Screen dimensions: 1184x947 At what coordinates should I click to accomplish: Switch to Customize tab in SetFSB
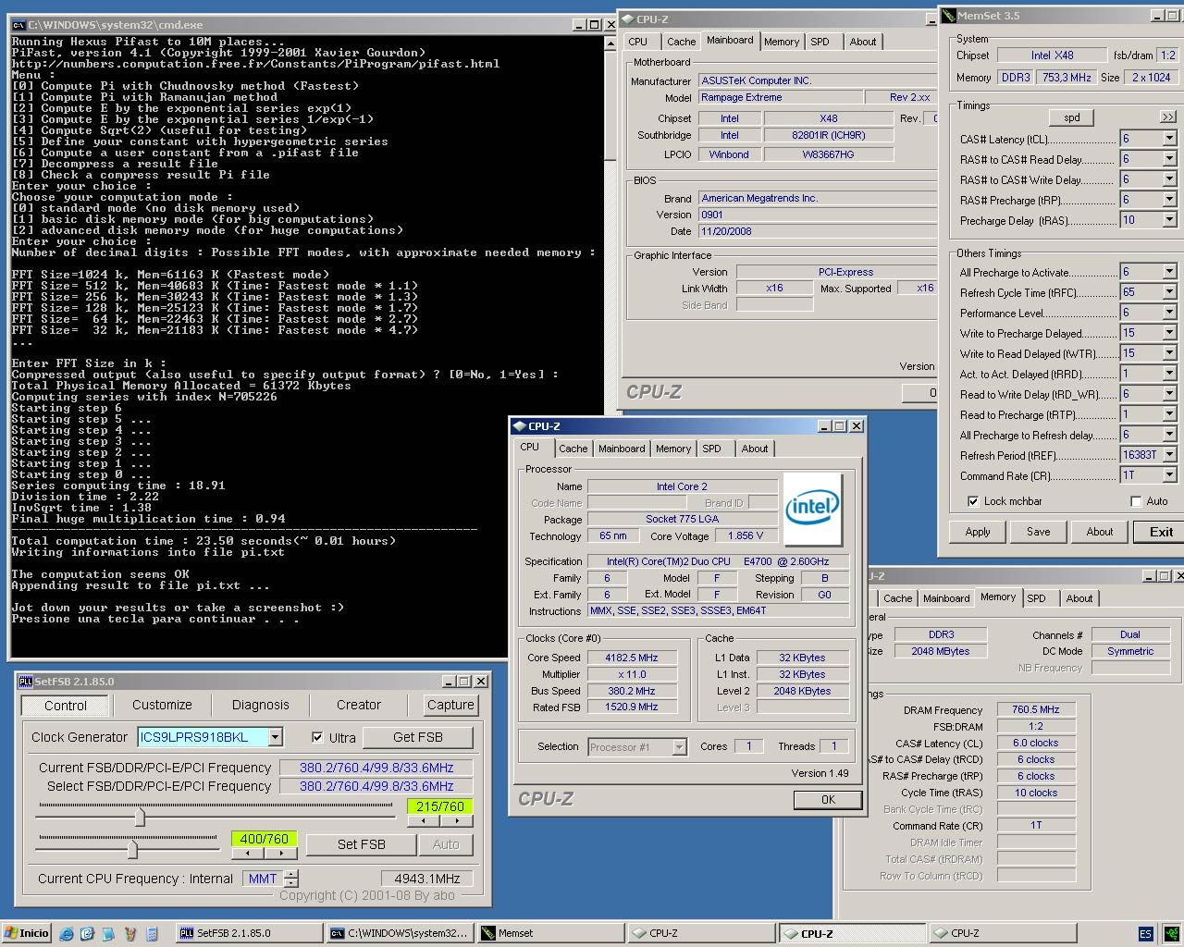(162, 705)
